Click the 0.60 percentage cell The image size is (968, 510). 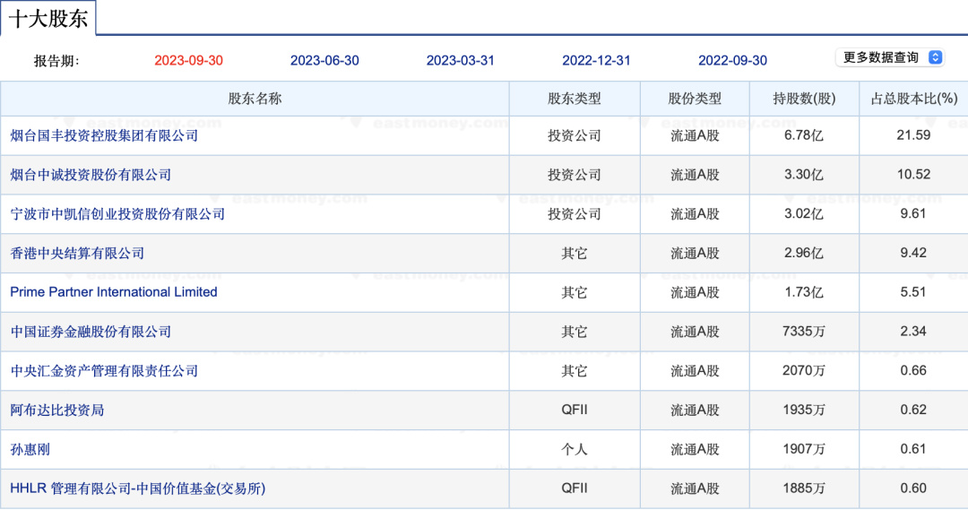tap(913, 488)
